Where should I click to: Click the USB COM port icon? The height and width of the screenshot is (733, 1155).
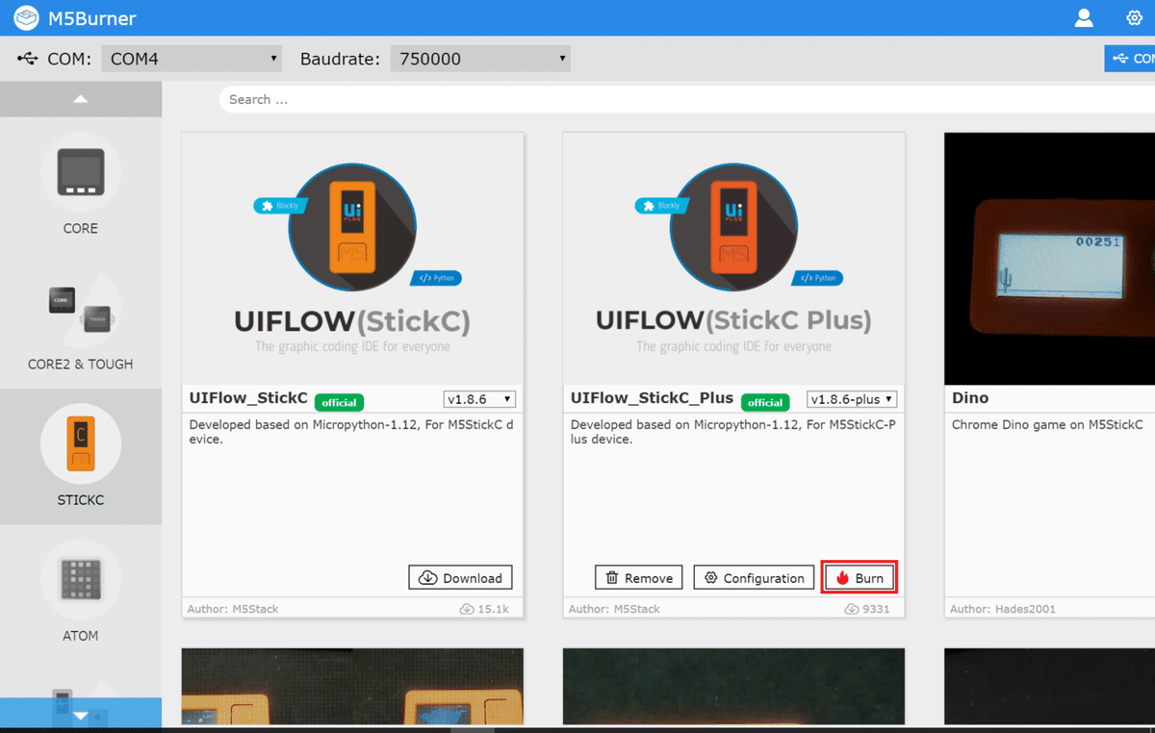click(28, 59)
